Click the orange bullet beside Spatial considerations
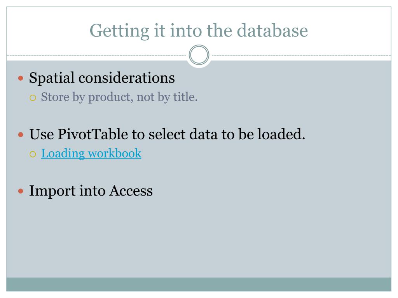The width and height of the screenshot is (398, 298). click(x=21, y=78)
